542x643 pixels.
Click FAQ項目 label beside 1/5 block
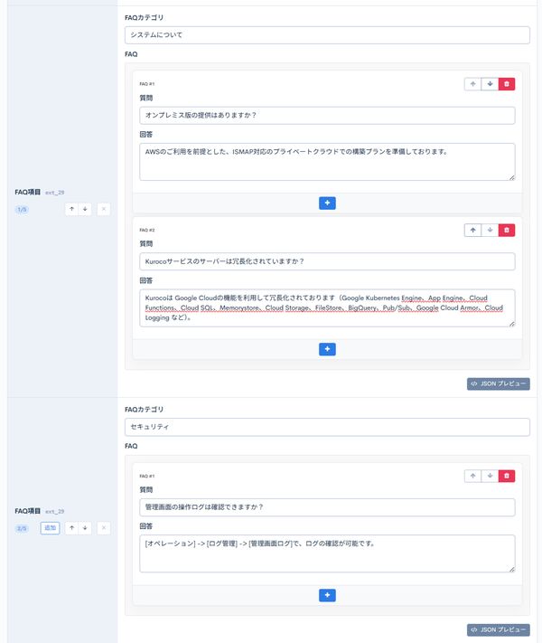coord(27,193)
